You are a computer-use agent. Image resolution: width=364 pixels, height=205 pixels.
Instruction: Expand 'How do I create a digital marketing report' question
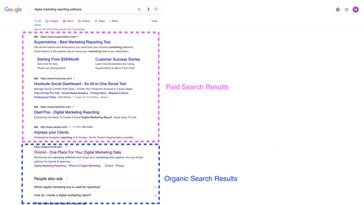coord(95,195)
